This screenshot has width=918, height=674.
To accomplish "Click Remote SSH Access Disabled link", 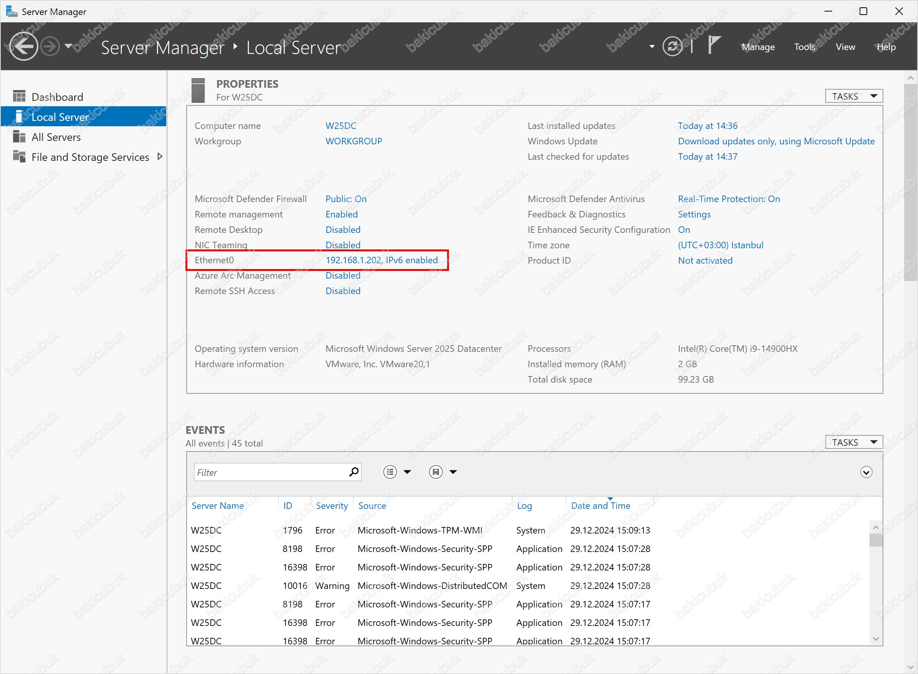I will (342, 291).
